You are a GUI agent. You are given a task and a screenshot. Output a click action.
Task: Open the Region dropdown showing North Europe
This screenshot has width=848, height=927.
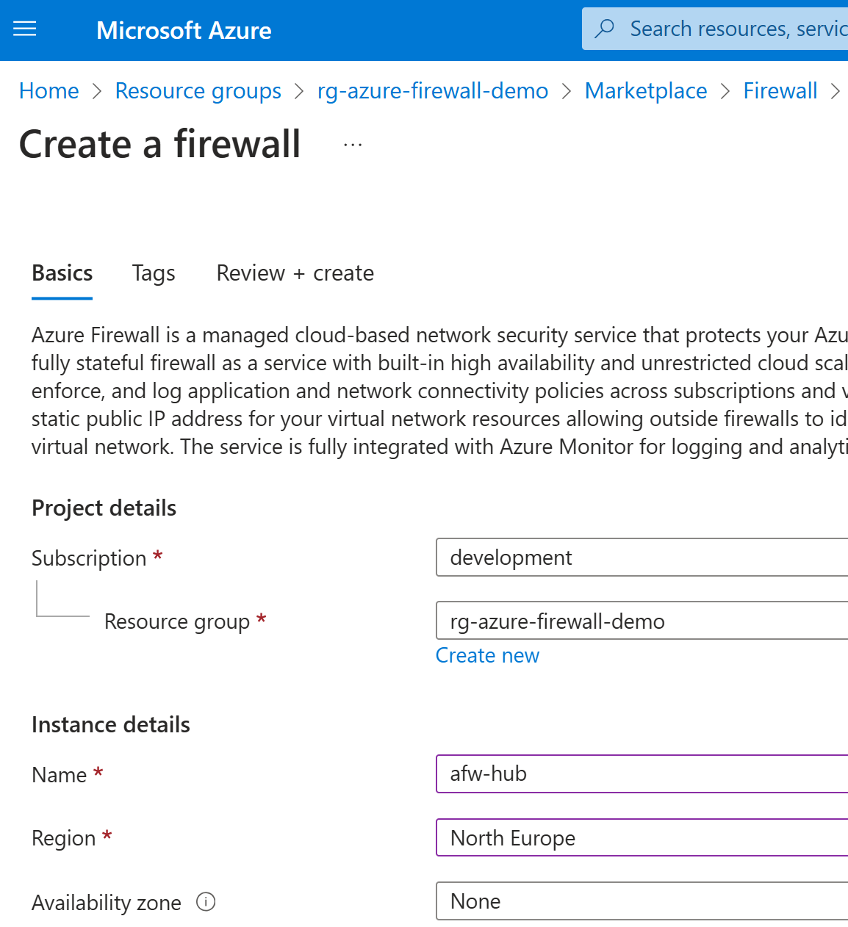point(642,837)
